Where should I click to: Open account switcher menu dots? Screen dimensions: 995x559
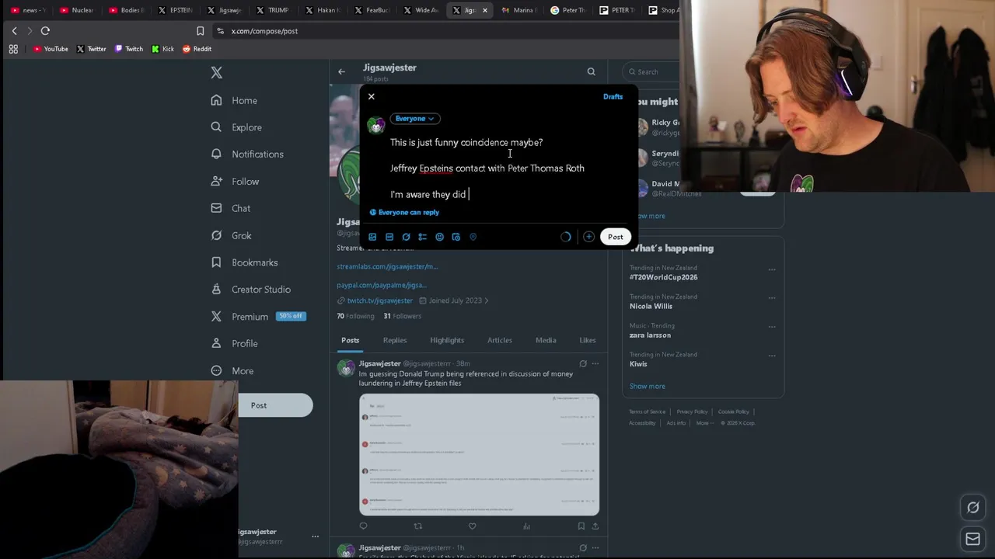(315, 536)
